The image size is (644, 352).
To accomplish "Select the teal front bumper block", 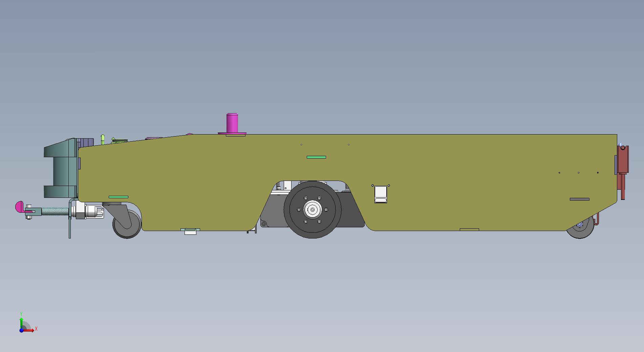I will [x=59, y=169].
